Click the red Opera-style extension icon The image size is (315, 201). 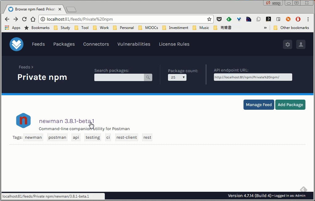click(x=298, y=19)
